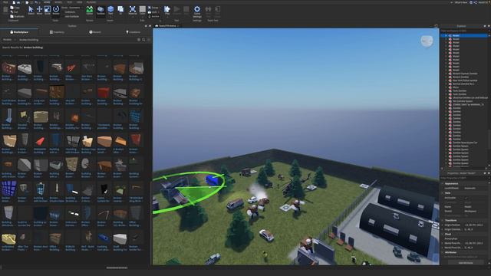This screenshot has width=491, height=276.
Task: Open the Play mode dropdown arrow
Action: (x=167, y=17)
